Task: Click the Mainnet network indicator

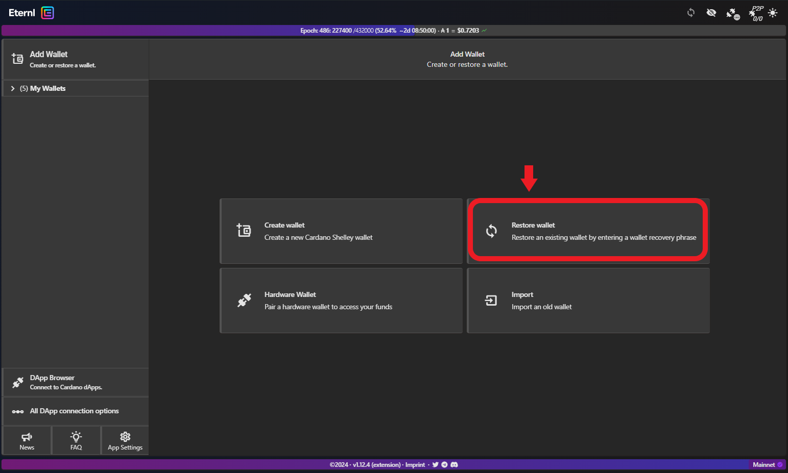Action: (x=767, y=465)
